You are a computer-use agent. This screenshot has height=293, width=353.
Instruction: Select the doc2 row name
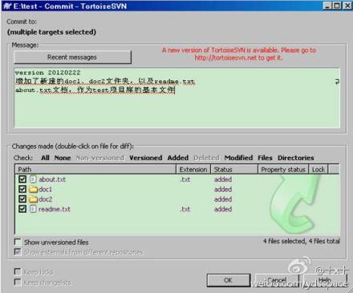(46, 199)
